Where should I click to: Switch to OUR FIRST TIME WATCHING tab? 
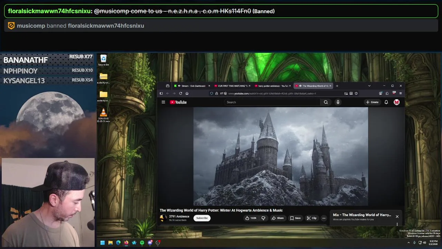pyautogui.click(x=232, y=86)
